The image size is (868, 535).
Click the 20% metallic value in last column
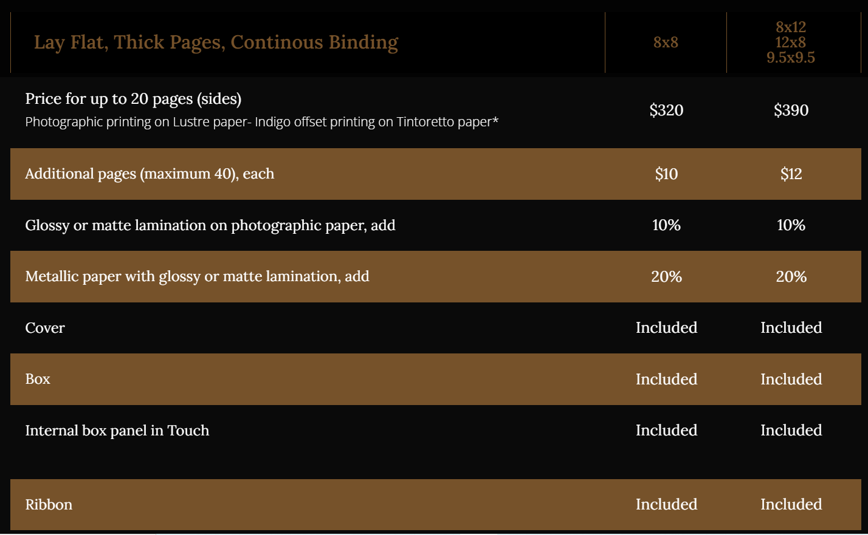click(791, 277)
